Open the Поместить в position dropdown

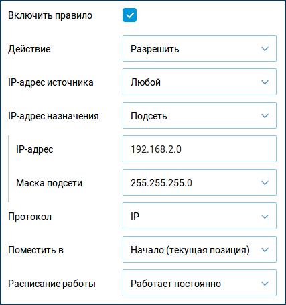[x=200, y=249]
